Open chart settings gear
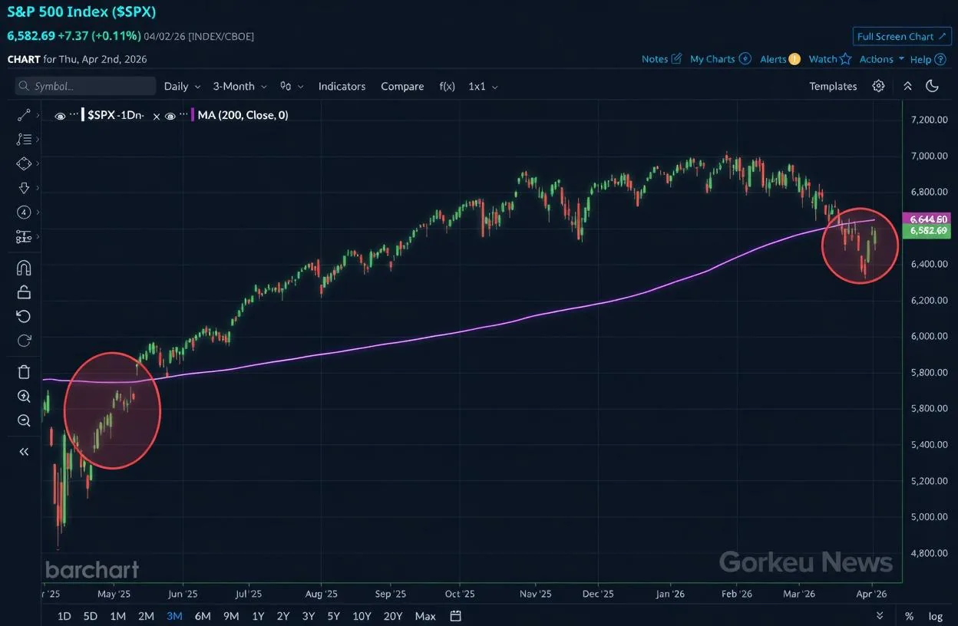This screenshot has height=626, width=958. click(x=878, y=86)
